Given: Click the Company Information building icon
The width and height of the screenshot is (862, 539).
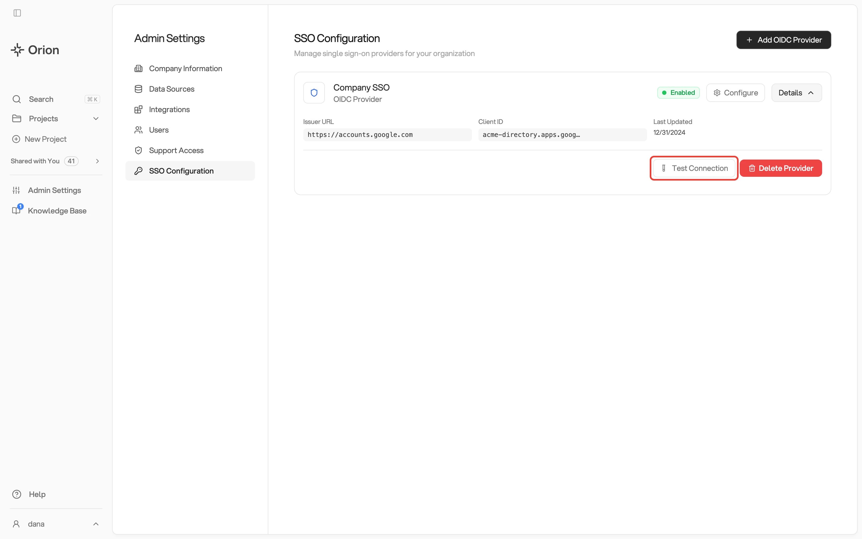Looking at the screenshot, I should coord(138,68).
